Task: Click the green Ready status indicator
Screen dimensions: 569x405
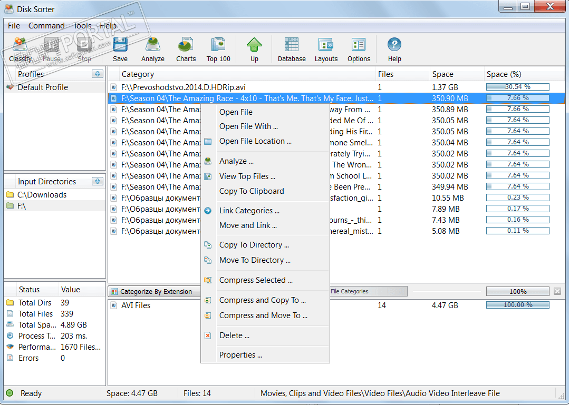Action: [x=10, y=393]
